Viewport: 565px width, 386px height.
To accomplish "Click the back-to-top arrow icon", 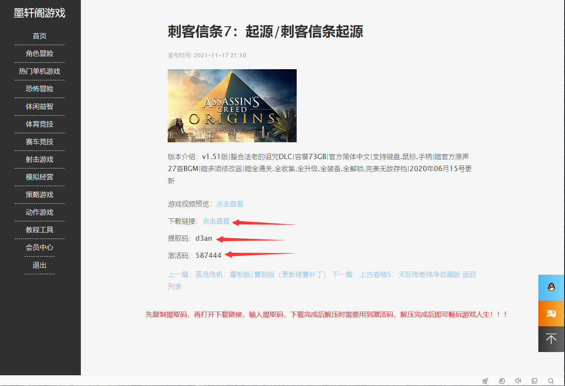I will [x=551, y=339].
